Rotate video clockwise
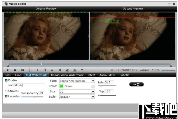The image size is (178, 119). click(x=75, y=70)
